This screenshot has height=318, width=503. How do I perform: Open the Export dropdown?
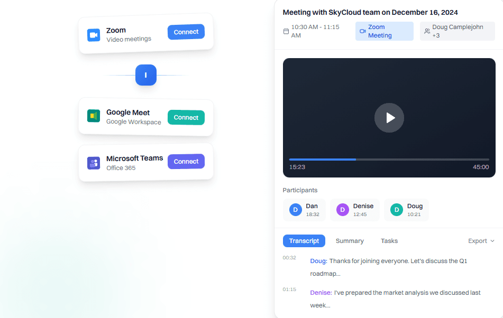click(477, 241)
